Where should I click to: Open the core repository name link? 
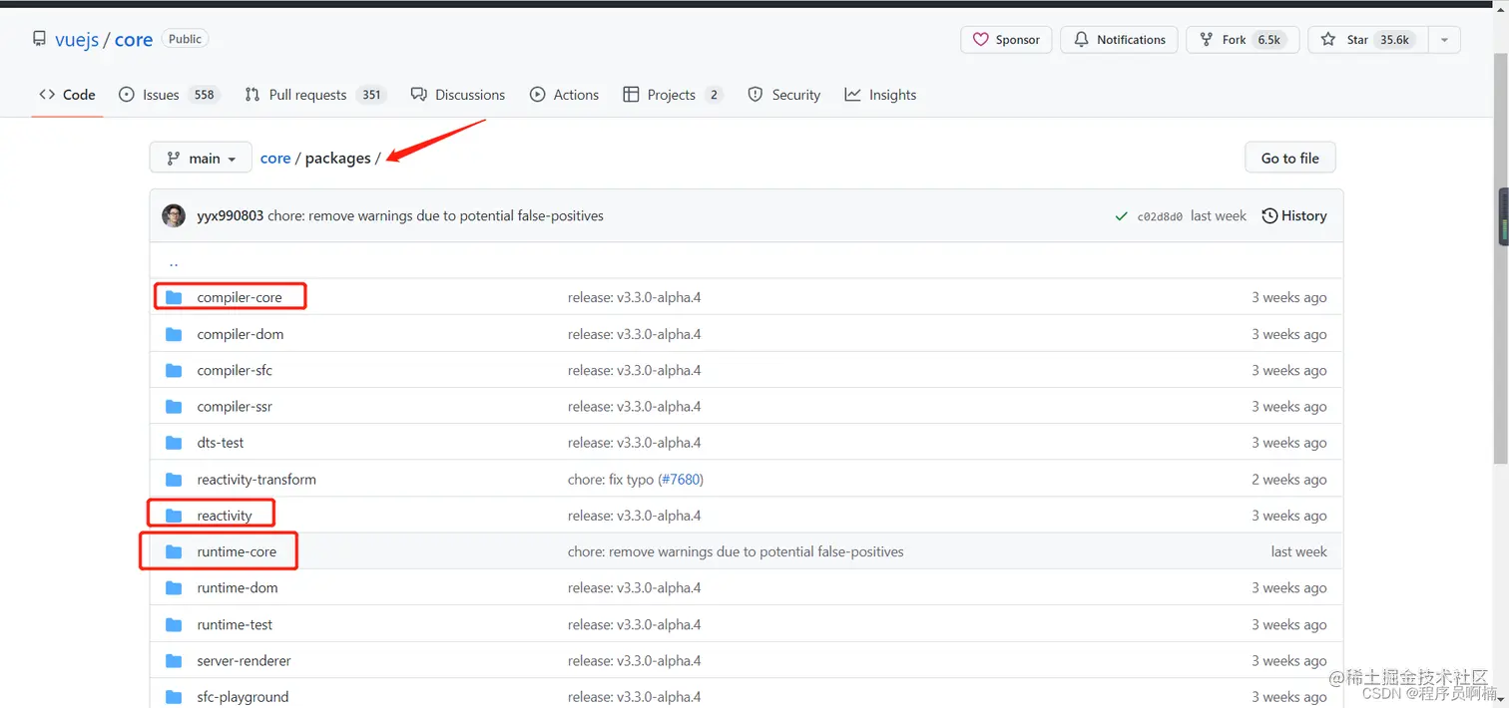tap(134, 40)
